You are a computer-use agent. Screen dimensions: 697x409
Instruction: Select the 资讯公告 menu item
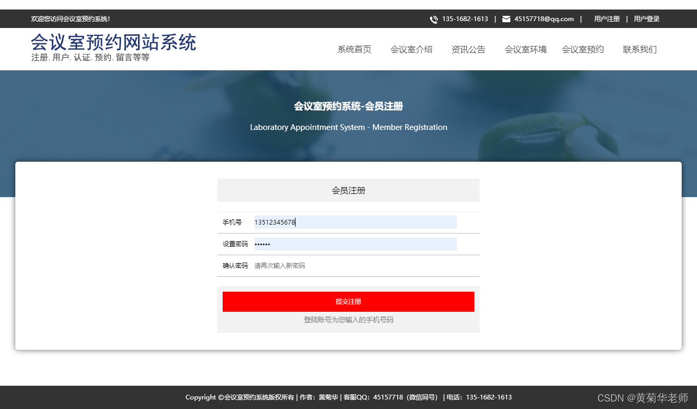point(468,49)
